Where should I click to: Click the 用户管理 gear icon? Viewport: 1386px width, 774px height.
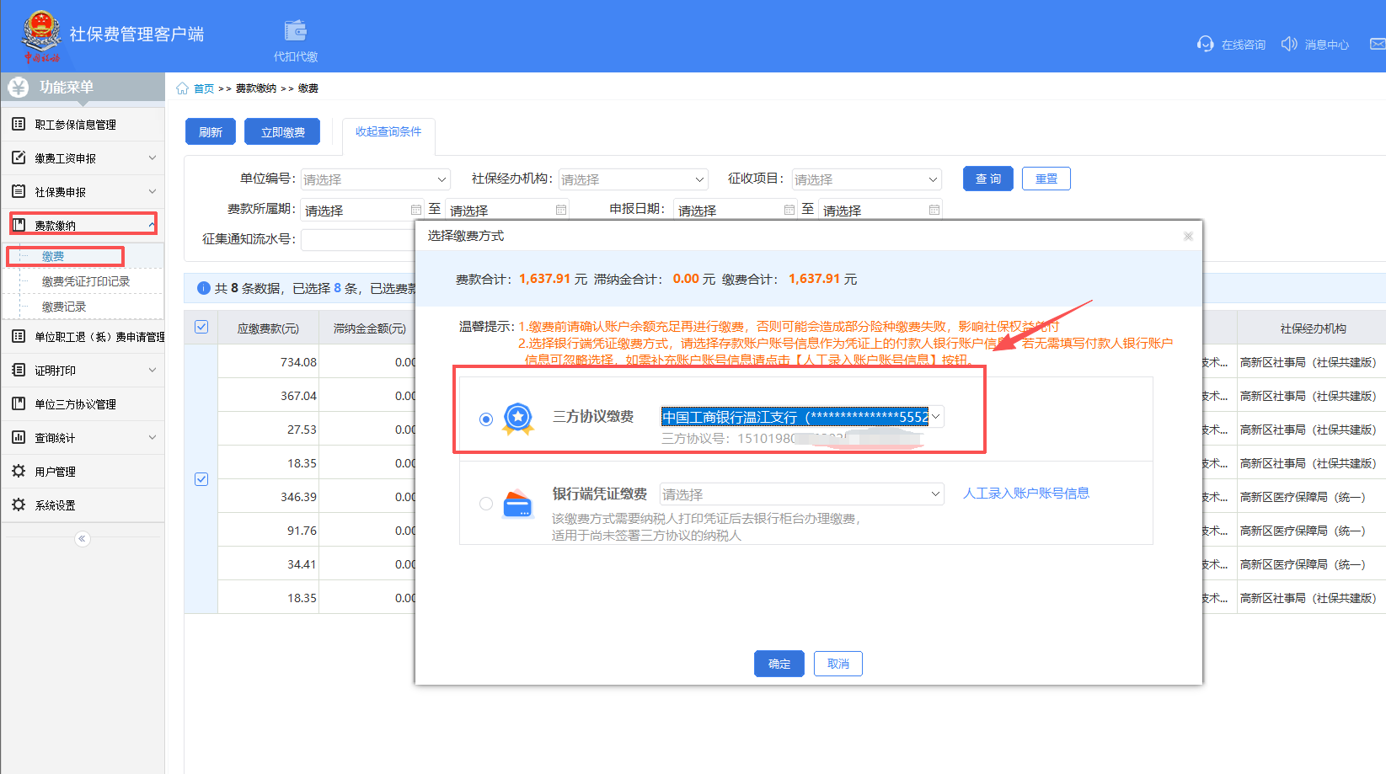pos(19,471)
